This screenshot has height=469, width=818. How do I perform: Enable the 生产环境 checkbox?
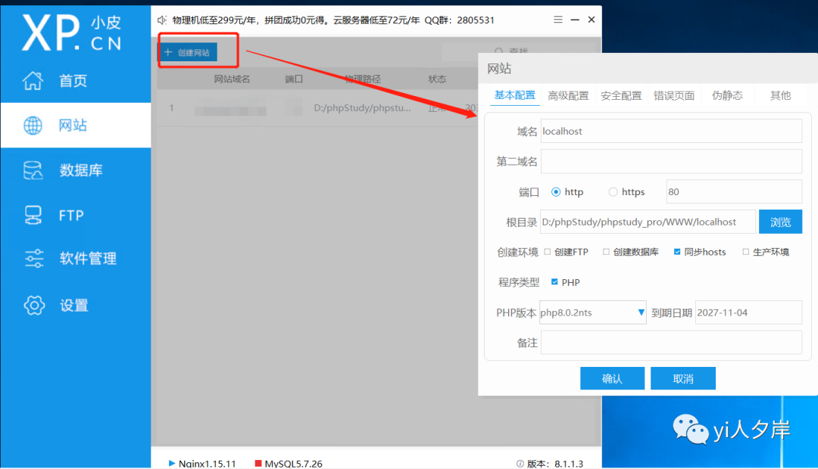click(745, 252)
